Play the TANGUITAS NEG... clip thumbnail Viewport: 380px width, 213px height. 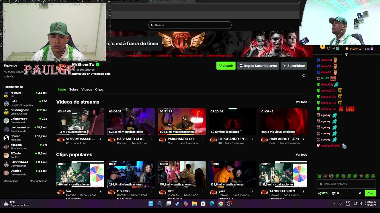(284, 174)
